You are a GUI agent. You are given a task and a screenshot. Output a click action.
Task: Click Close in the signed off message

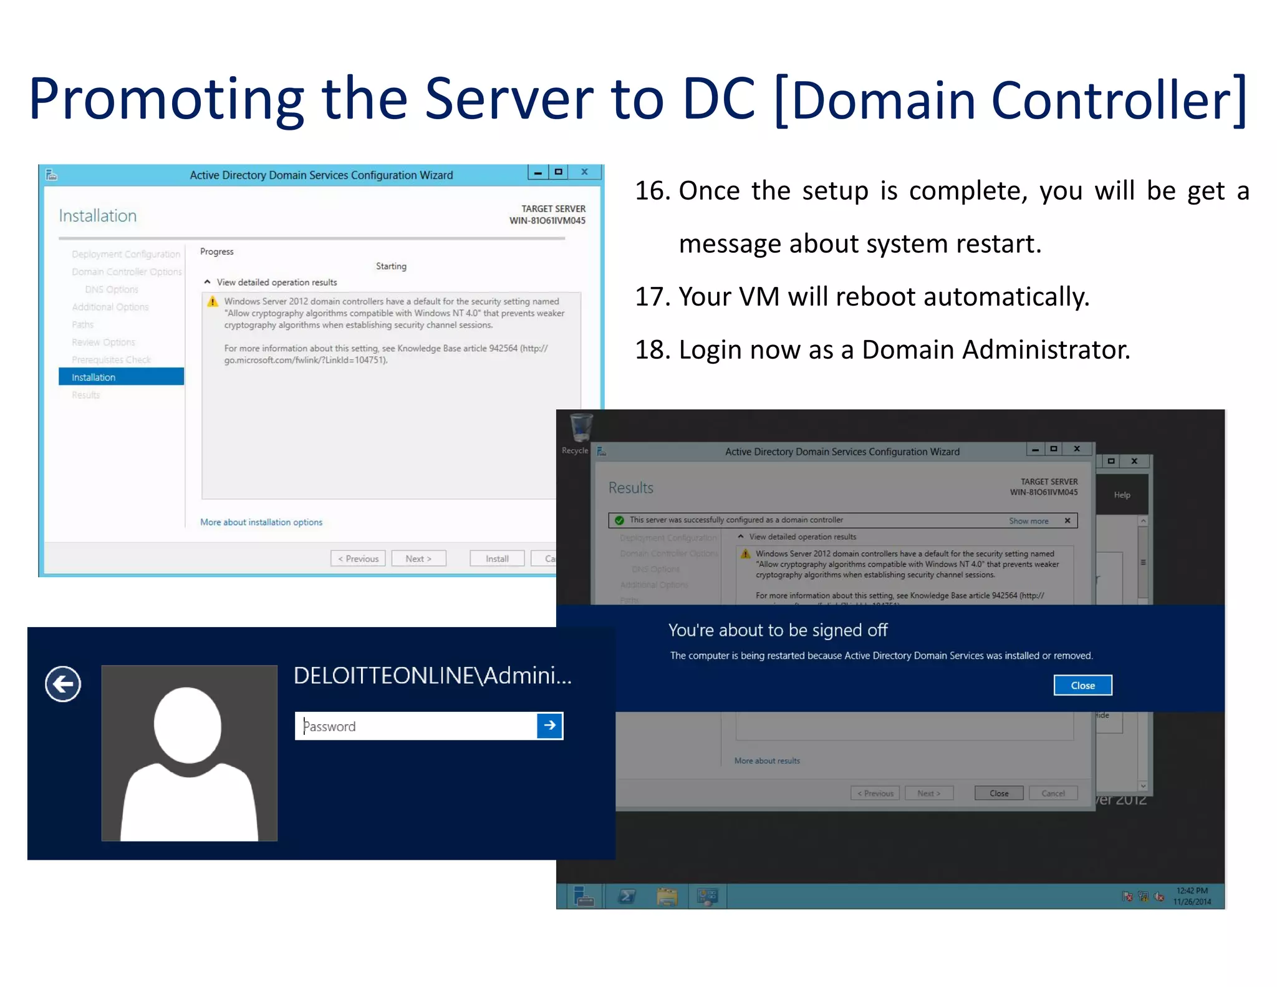pyautogui.click(x=1082, y=685)
